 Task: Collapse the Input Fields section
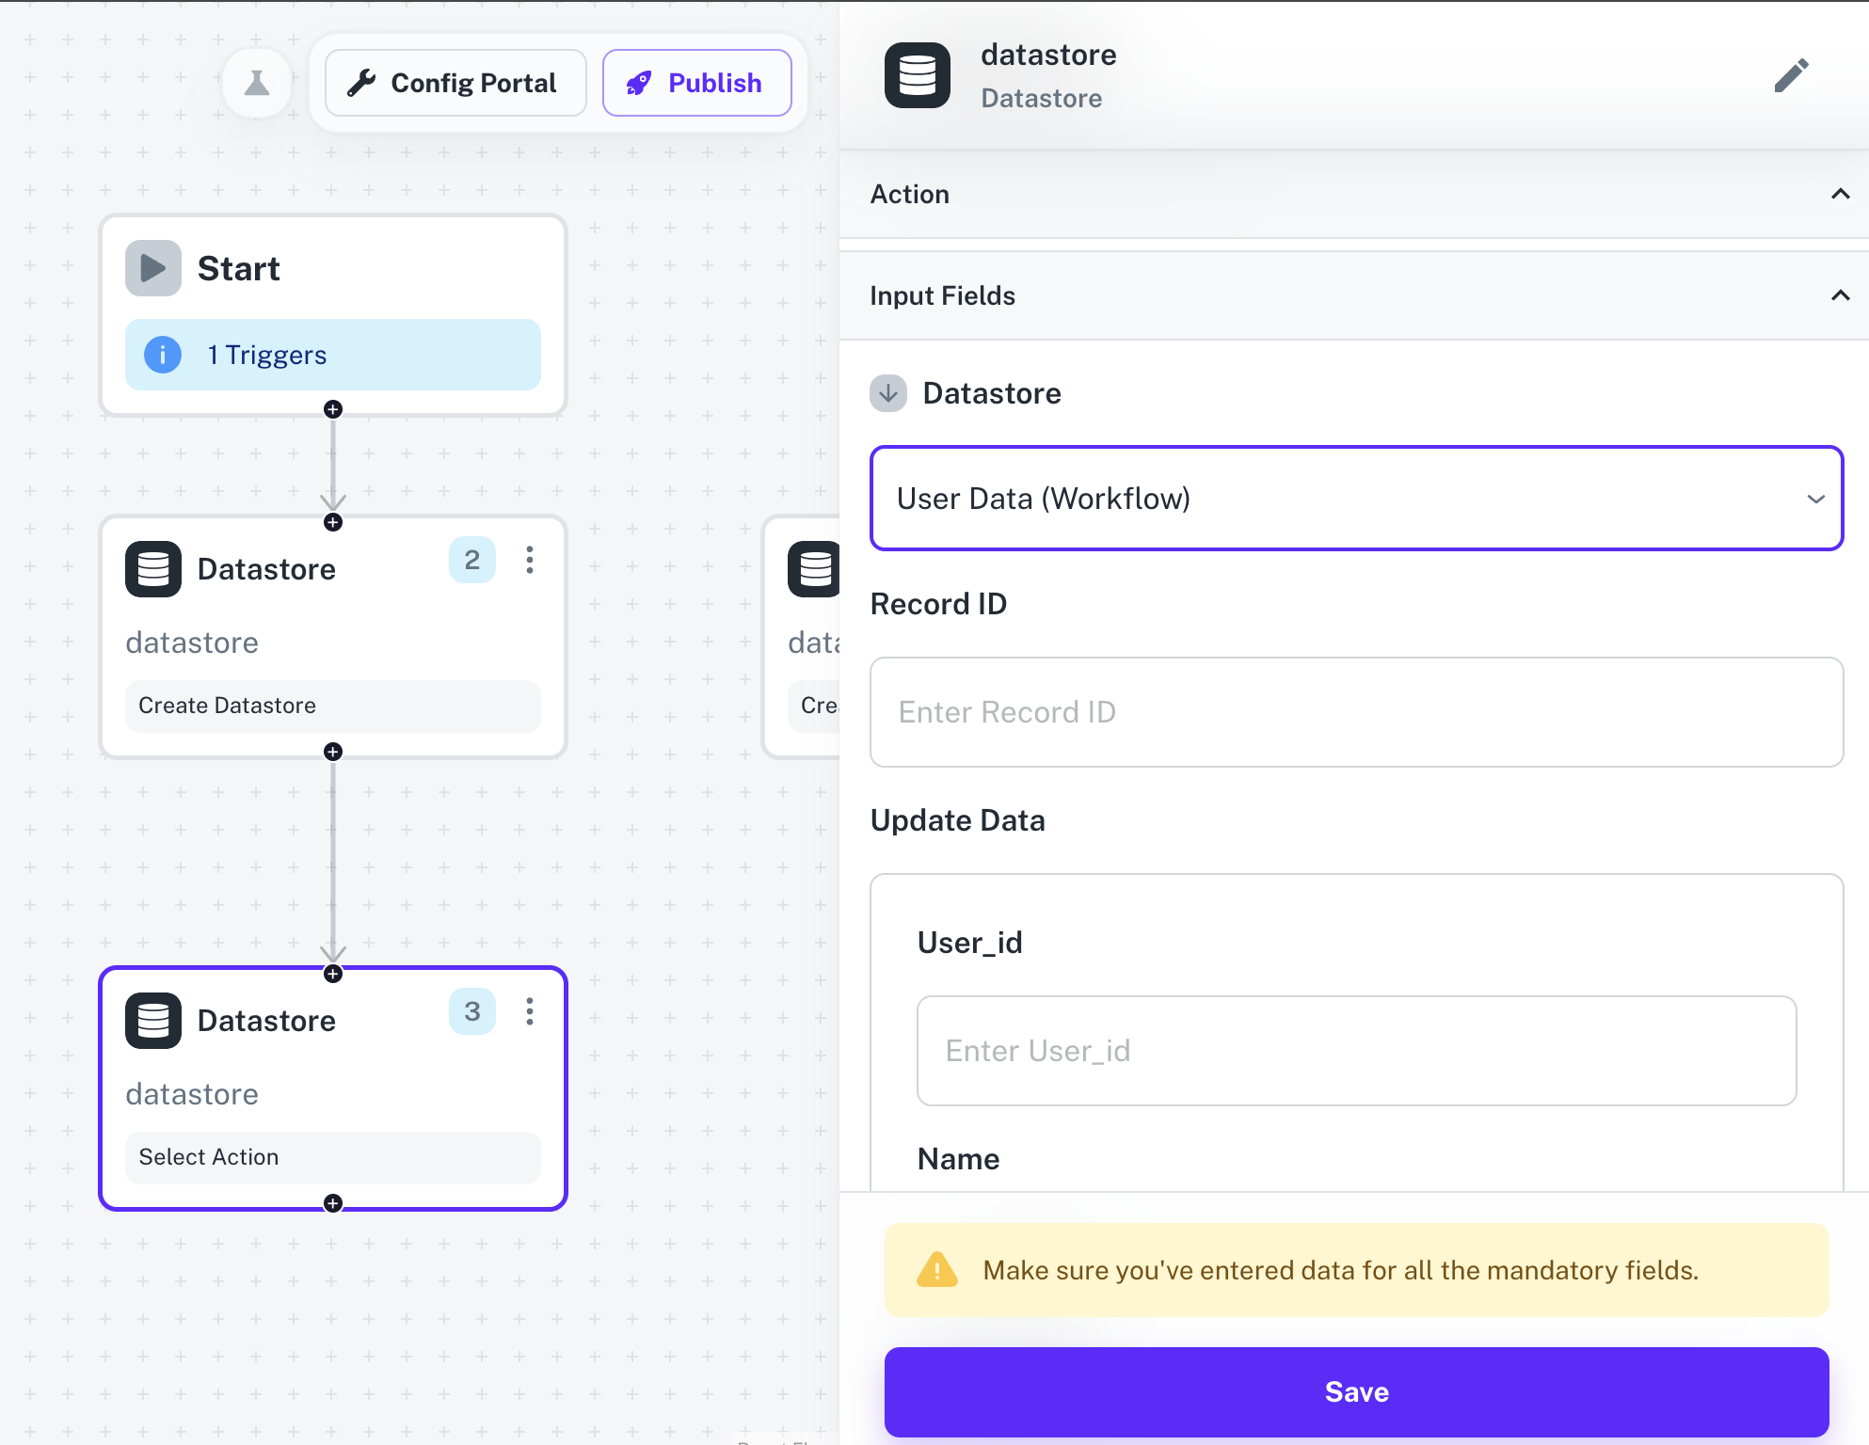click(x=1840, y=296)
